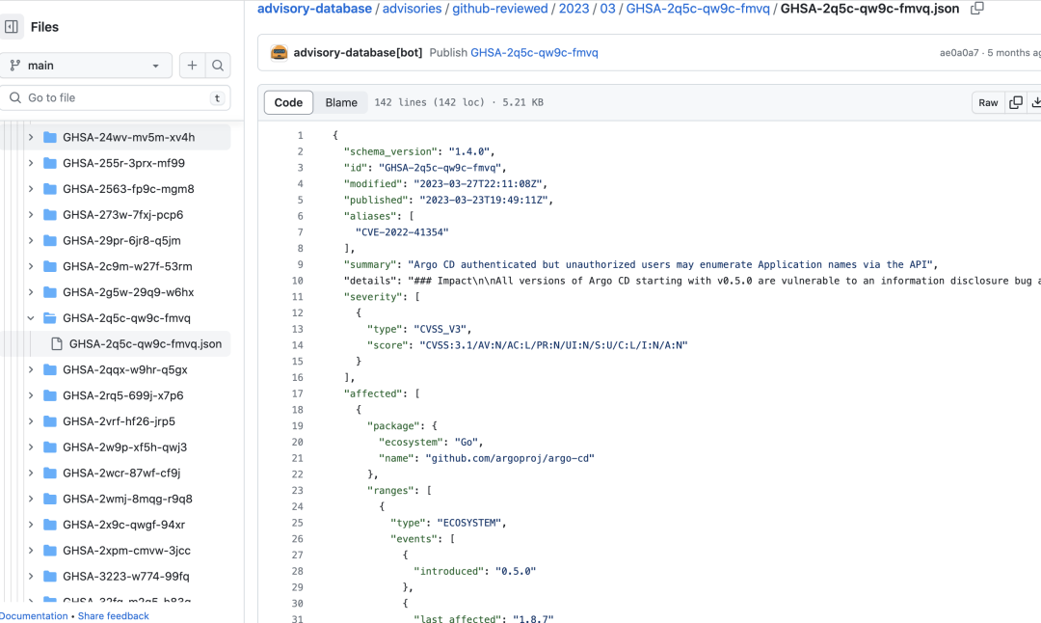Screen dimensions: 1041x623
Task: Click folder icon of GHSA-2w9p-xf5h-qwj3
Action: [x=50, y=447]
